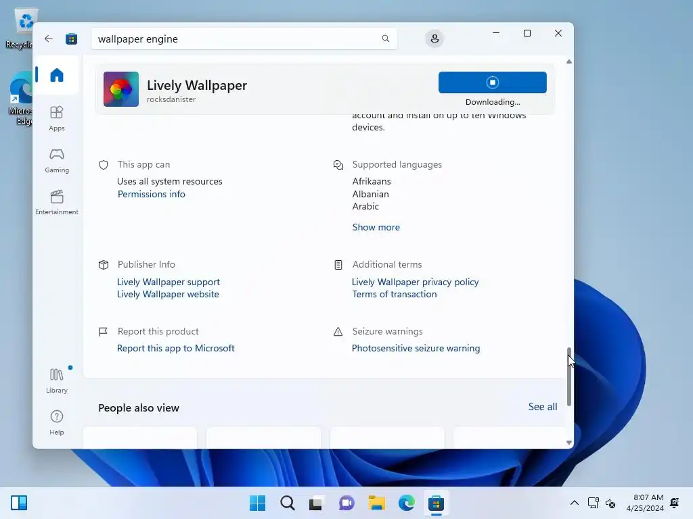Open Permissions info link
Viewport: 693px width, 519px height.
[x=151, y=194]
